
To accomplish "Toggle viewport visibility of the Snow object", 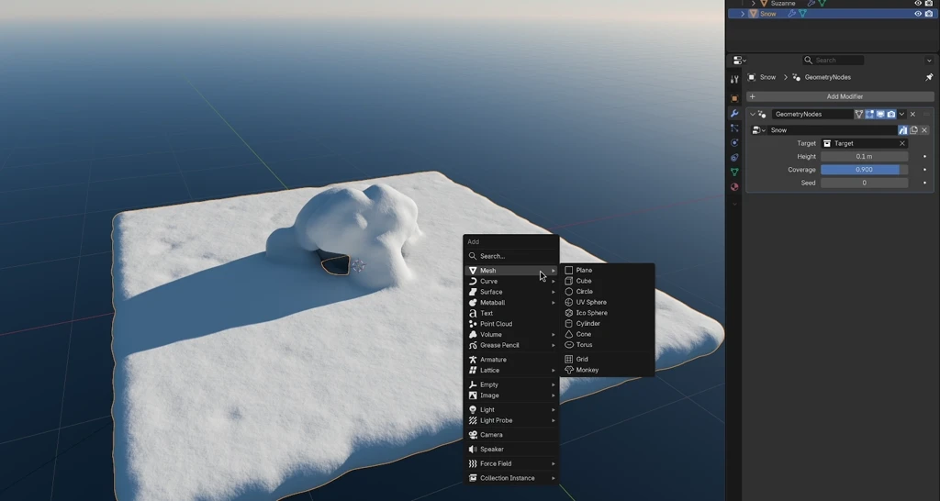I will [917, 14].
